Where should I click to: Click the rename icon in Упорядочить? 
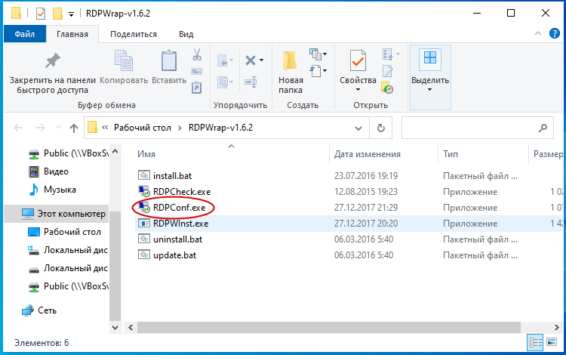coord(251,82)
